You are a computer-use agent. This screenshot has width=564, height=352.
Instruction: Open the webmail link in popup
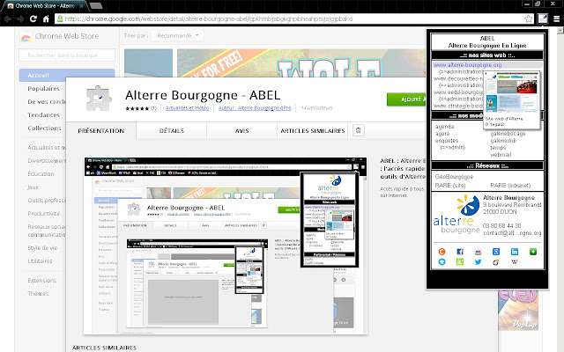(x=501, y=155)
